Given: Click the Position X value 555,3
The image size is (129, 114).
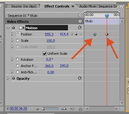Looking at the screenshot, I should tap(49, 34).
